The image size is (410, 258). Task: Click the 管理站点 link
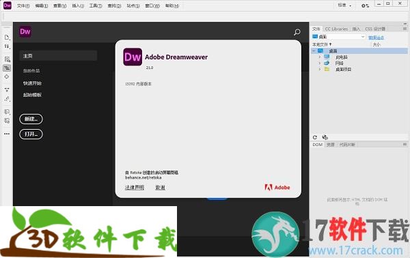point(376,38)
